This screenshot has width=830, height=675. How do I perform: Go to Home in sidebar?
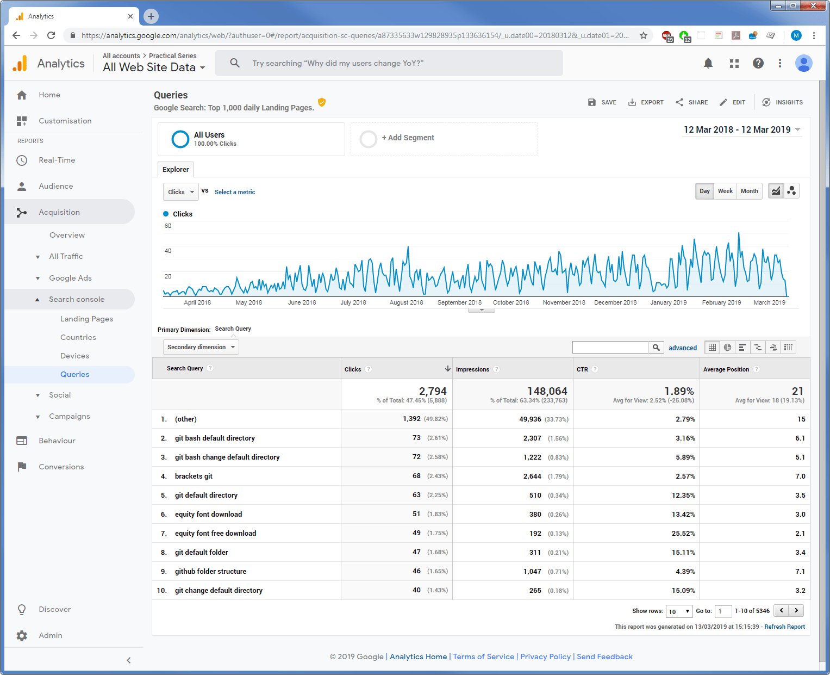49,95
